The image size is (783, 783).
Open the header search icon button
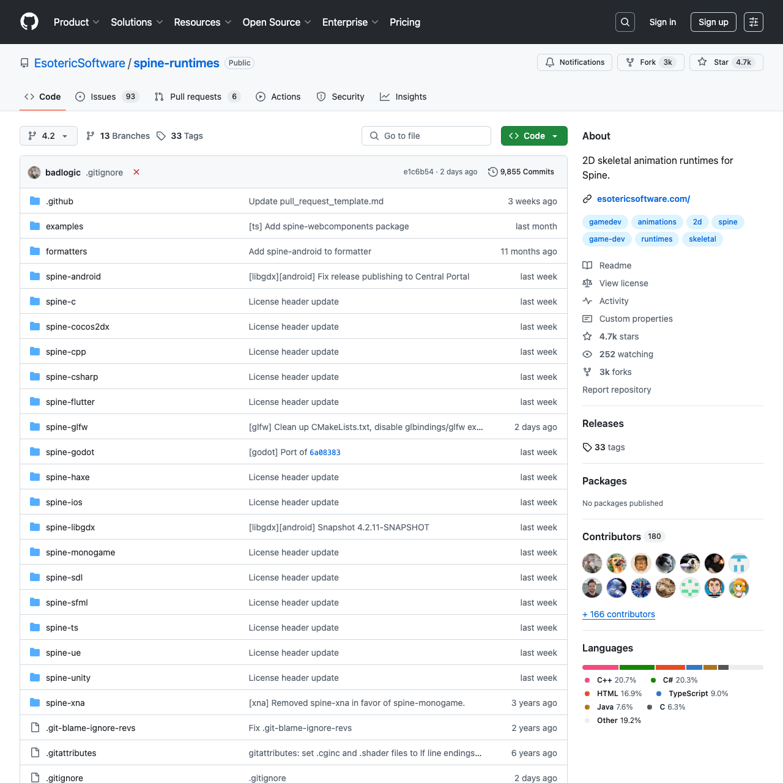click(x=625, y=22)
